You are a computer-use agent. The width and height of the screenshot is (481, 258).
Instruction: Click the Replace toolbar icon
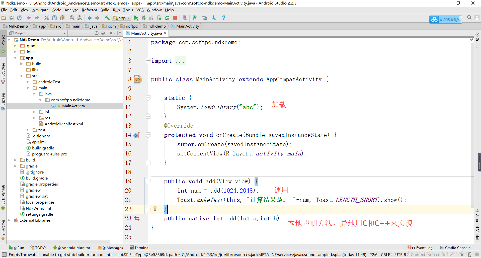[80, 18]
